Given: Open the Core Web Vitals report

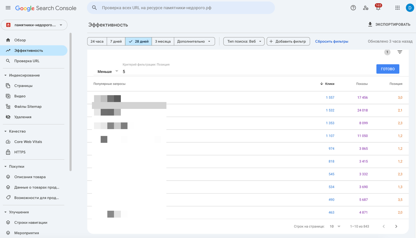Looking at the screenshot, I should tap(28, 141).
